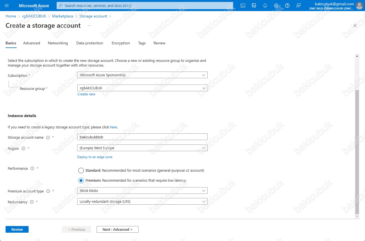Expand the Region dropdown
This screenshot has width=365, height=241.
point(142,148)
